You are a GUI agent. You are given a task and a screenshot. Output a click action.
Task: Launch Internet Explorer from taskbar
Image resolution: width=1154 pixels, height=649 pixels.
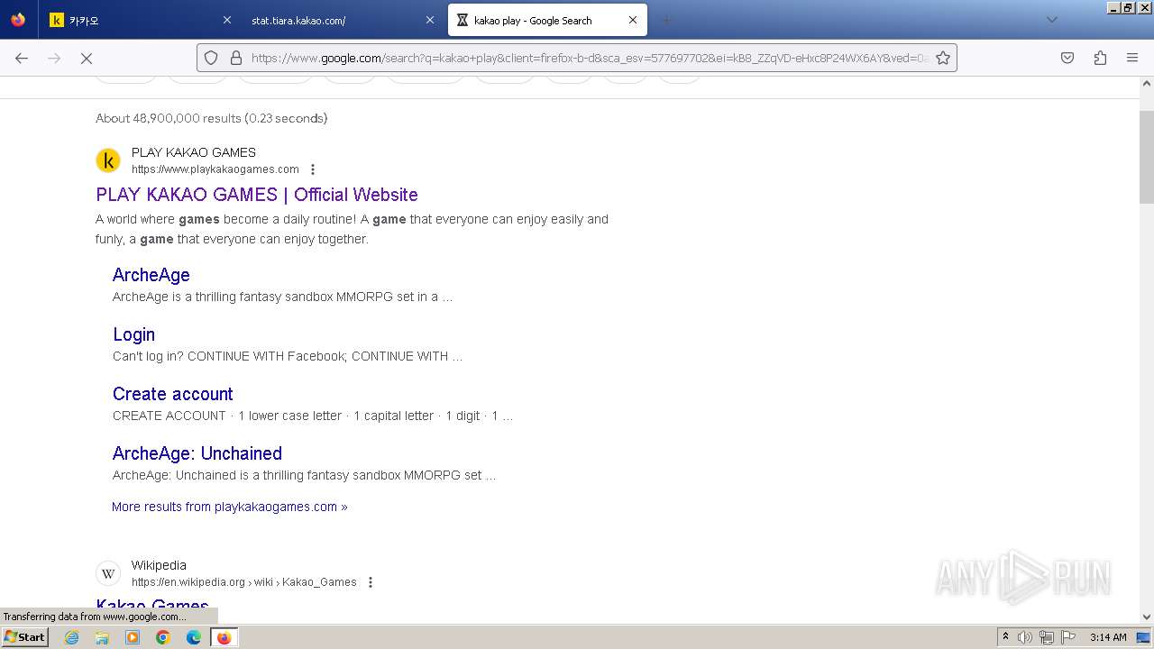pyautogui.click(x=72, y=637)
